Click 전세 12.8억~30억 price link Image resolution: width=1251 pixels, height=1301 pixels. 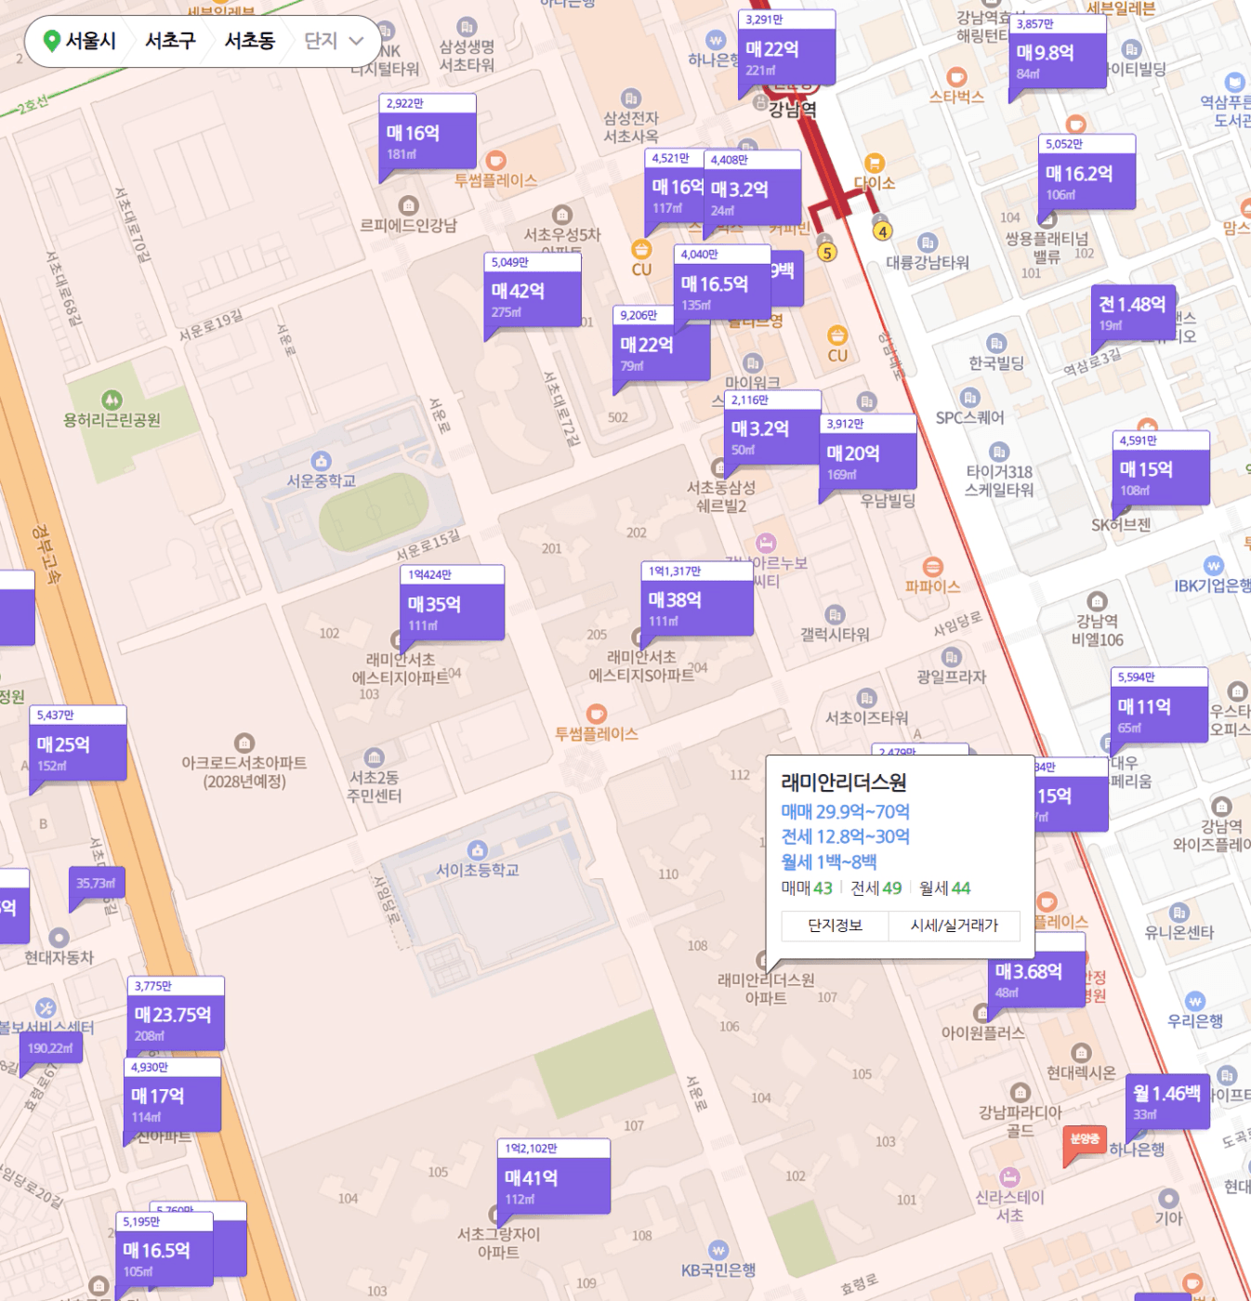[845, 836]
